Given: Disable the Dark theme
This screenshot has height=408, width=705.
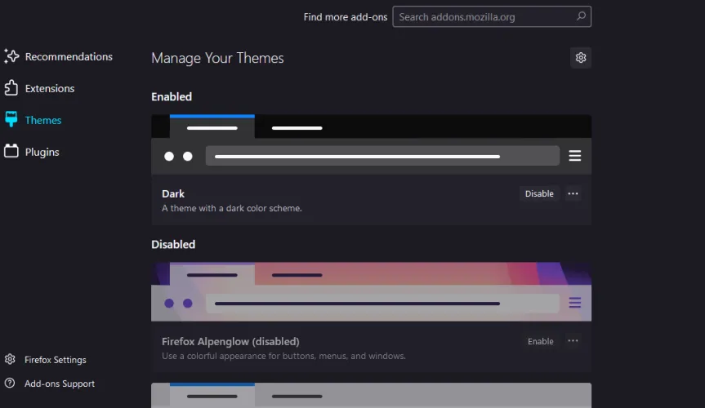Looking at the screenshot, I should (x=539, y=194).
